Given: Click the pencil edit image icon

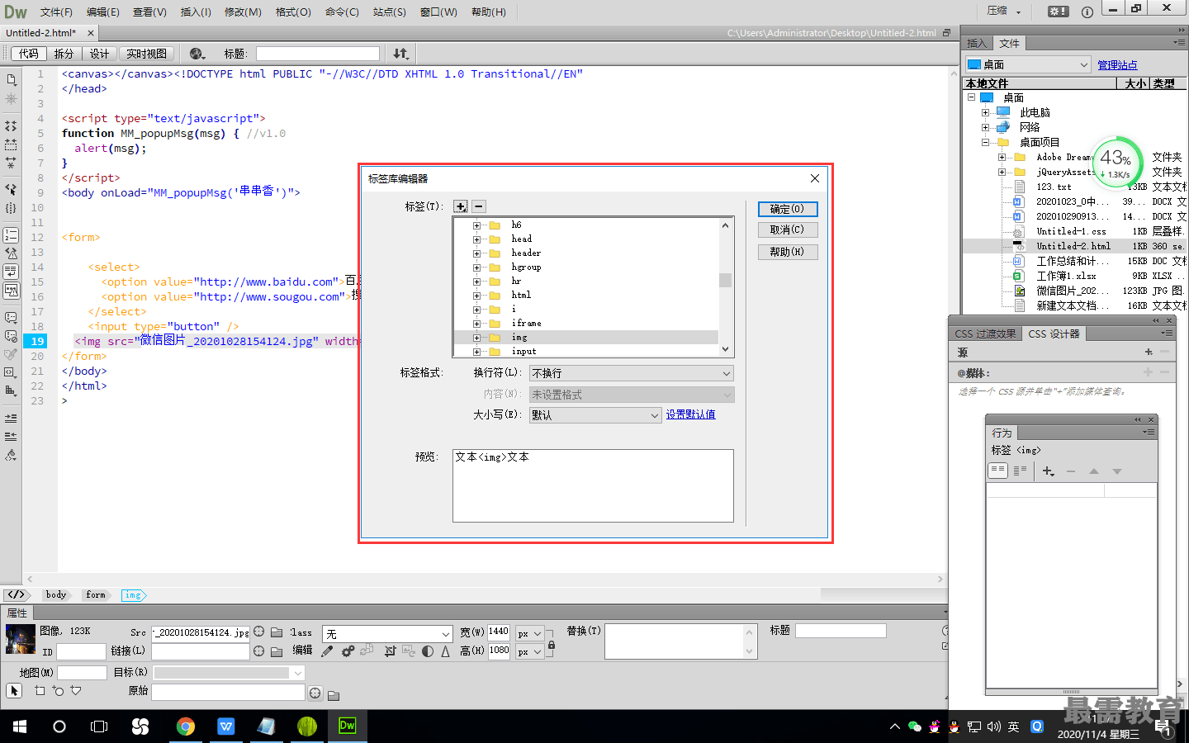Looking at the screenshot, I should (x=327, y=651).
